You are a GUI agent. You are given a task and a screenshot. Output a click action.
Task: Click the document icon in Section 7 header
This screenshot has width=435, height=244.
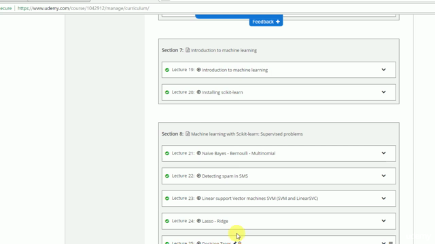point(188,50)
